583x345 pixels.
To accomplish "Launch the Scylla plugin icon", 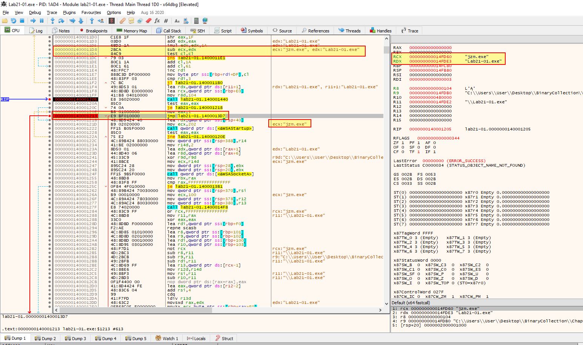I will click(x=111, y=21).
